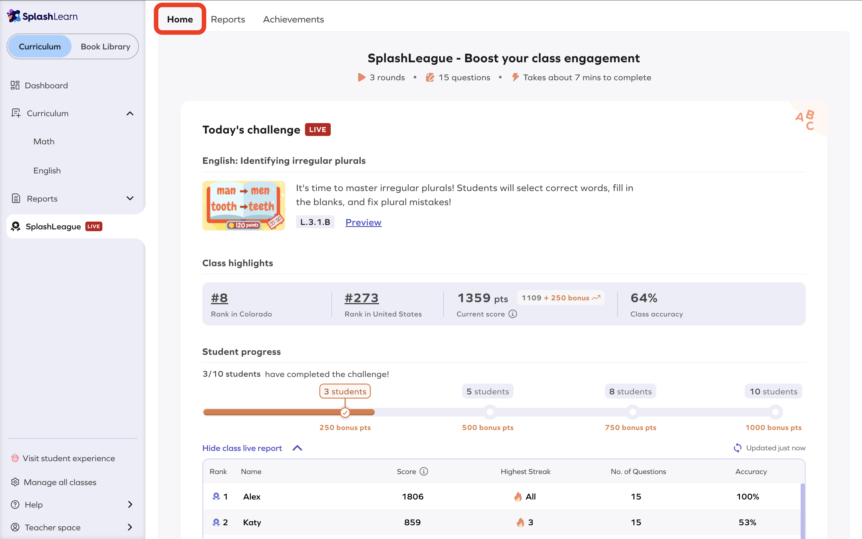Expand the Teacher space submenu arrow
The image size is (862, 539).
coord(130,527)
